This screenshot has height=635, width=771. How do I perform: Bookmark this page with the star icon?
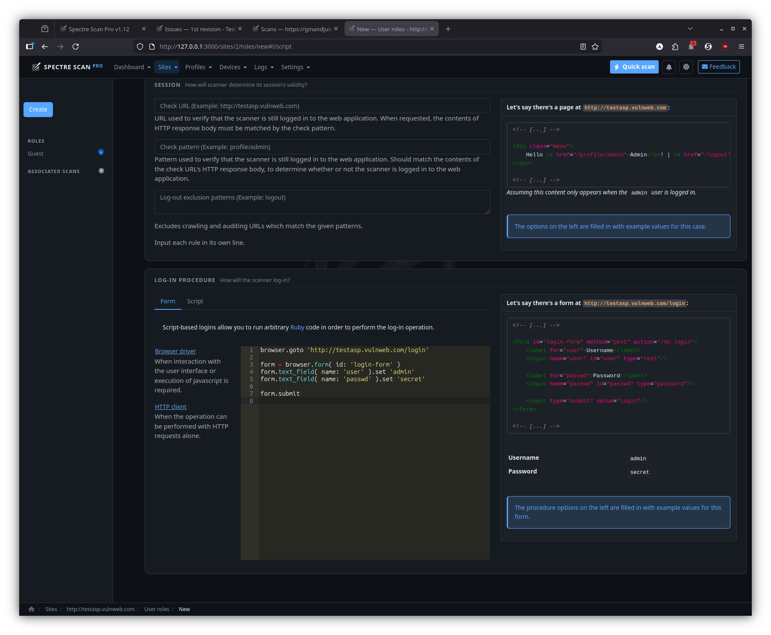595,47
